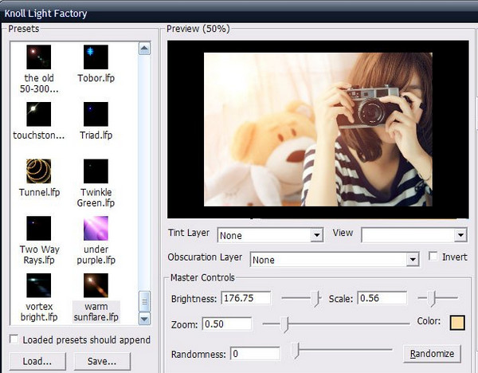Image resolution: width=478 pixels, height=373 pixels.
Task: Select the Tobor.lfp preset thumbnail
Action: 96,57
